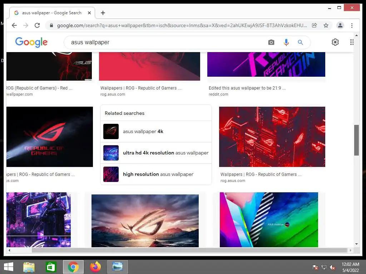
Task: Click the scrollbar down arrow
Action: coord(356,244)
